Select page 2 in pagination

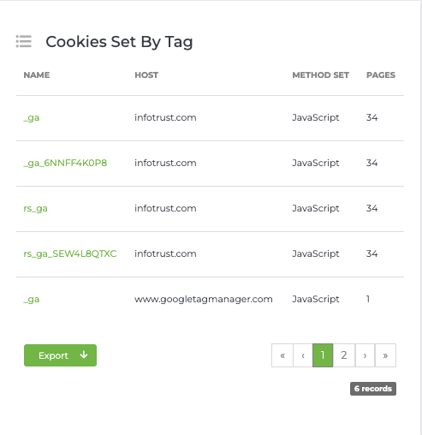344,355
